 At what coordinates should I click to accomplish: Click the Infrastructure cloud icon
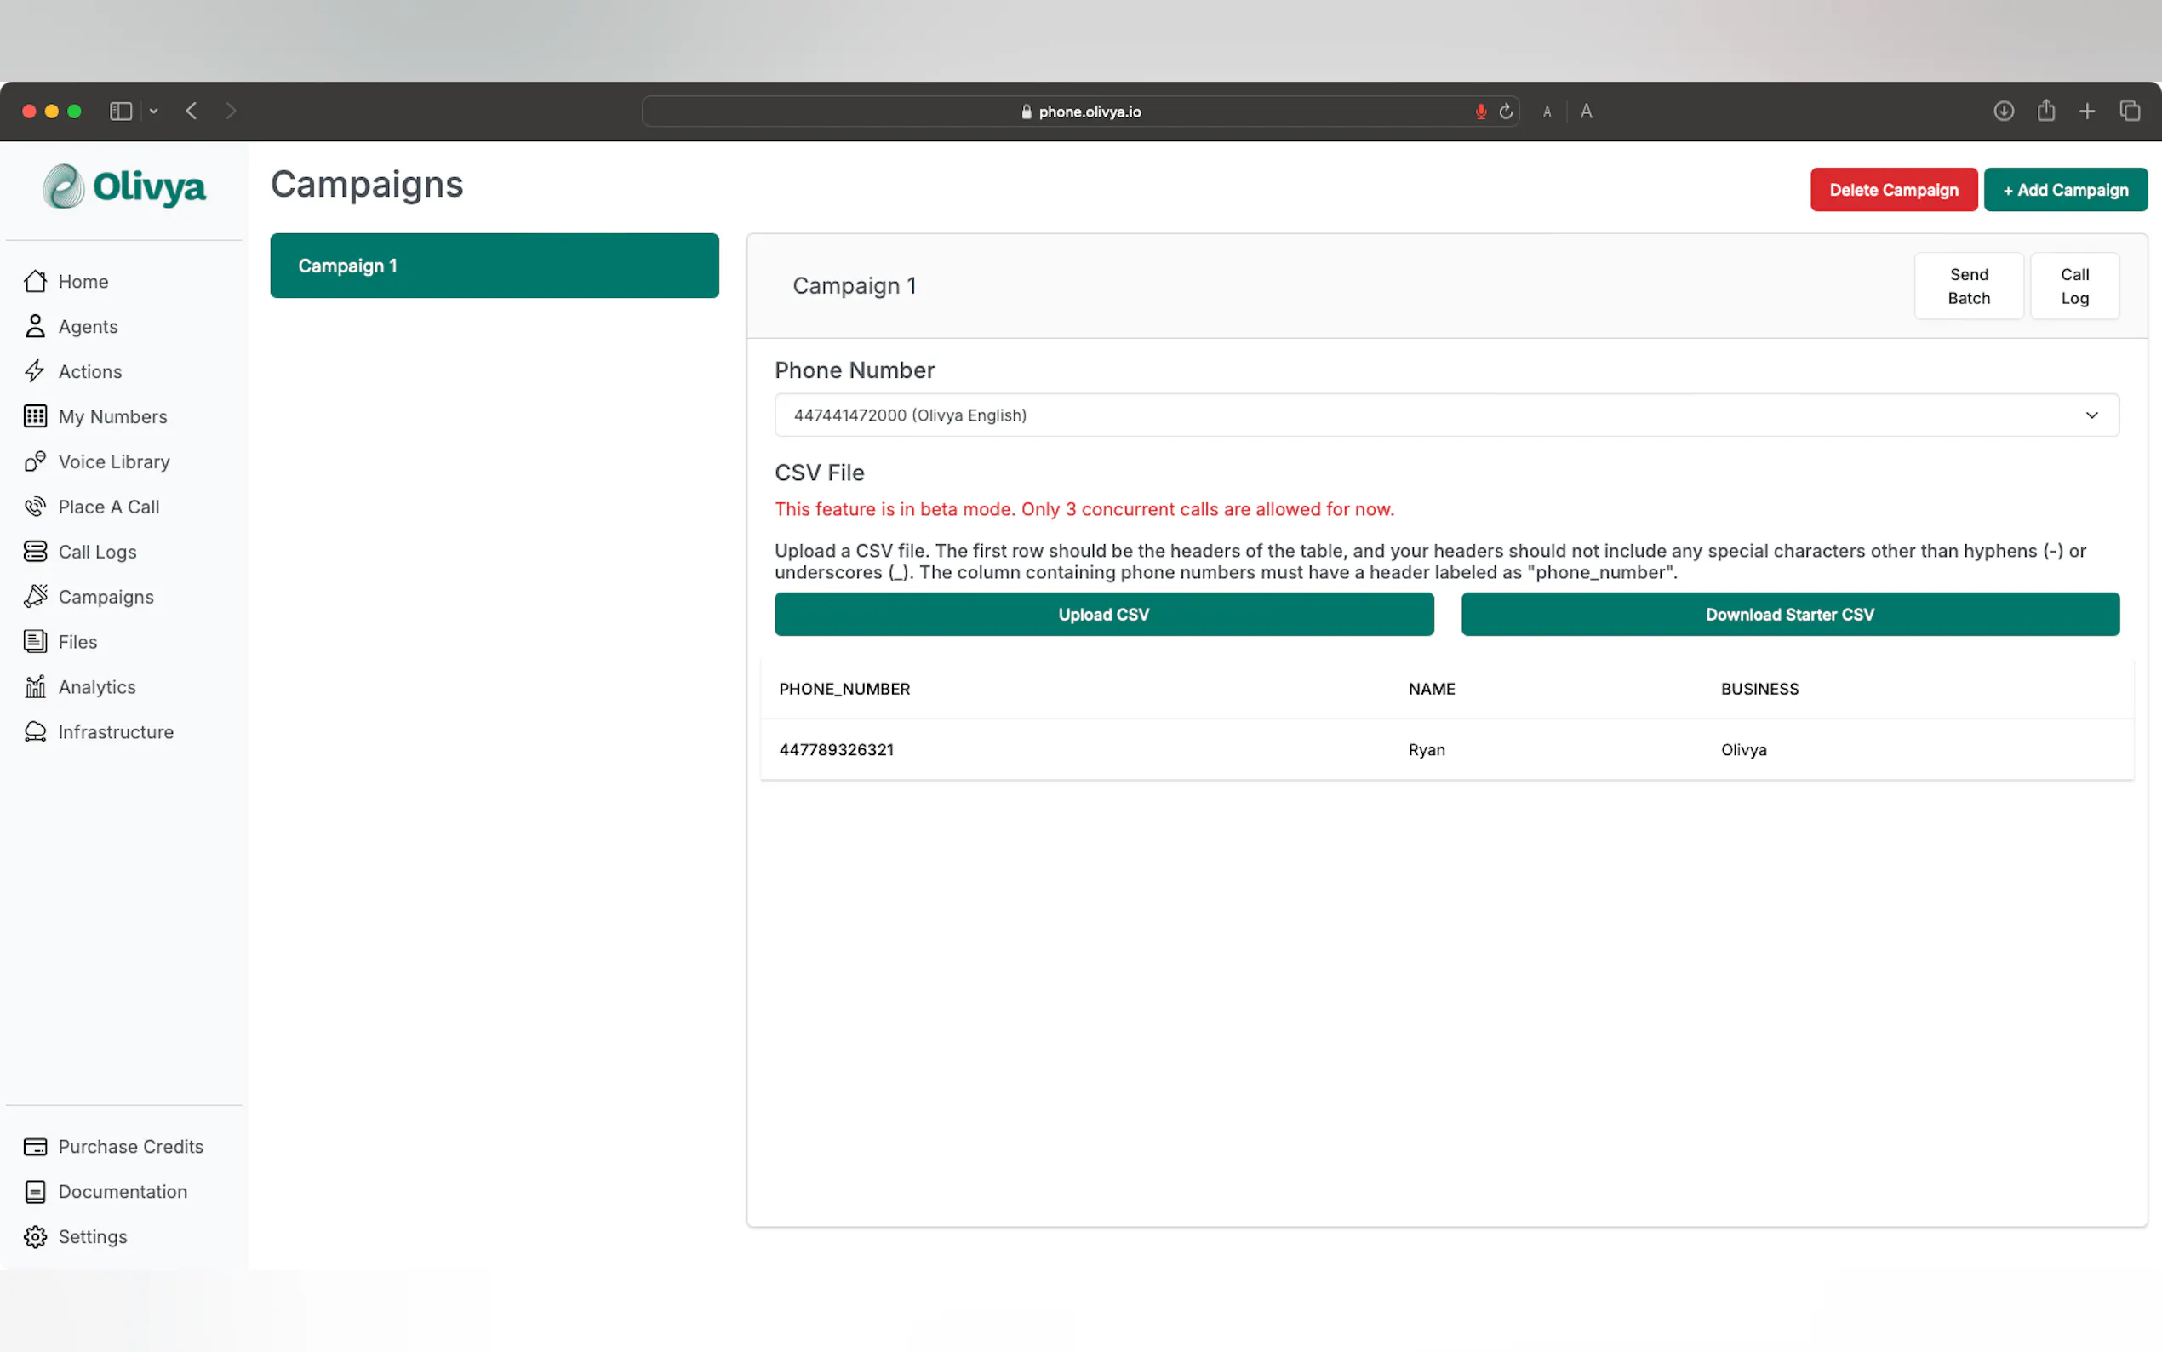pos(35,731)
